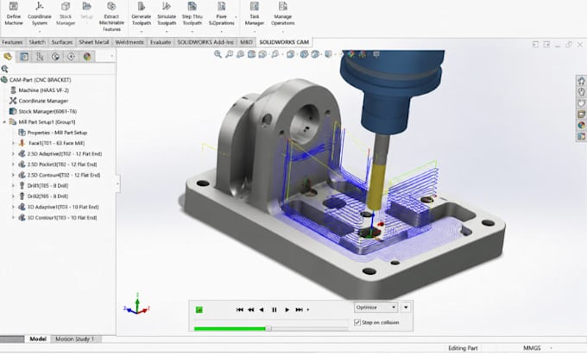Play the simulation forward
This screenshot has height=354, width=587.
[287, 309]
